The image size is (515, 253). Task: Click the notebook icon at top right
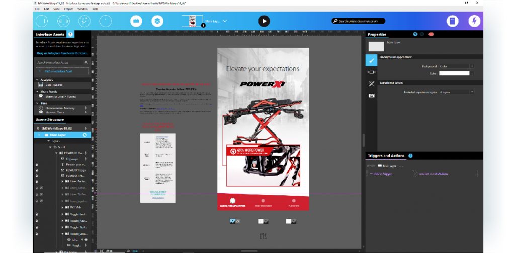453,21
